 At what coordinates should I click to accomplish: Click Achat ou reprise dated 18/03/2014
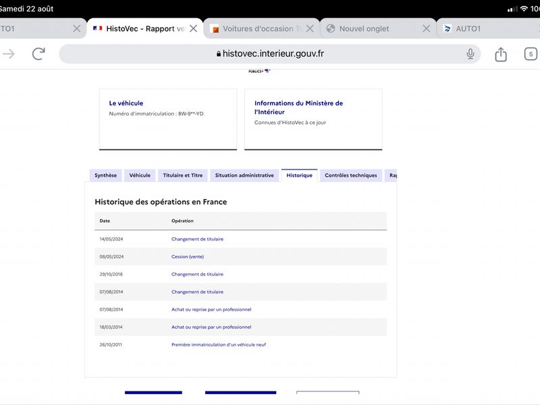point(211,327)
